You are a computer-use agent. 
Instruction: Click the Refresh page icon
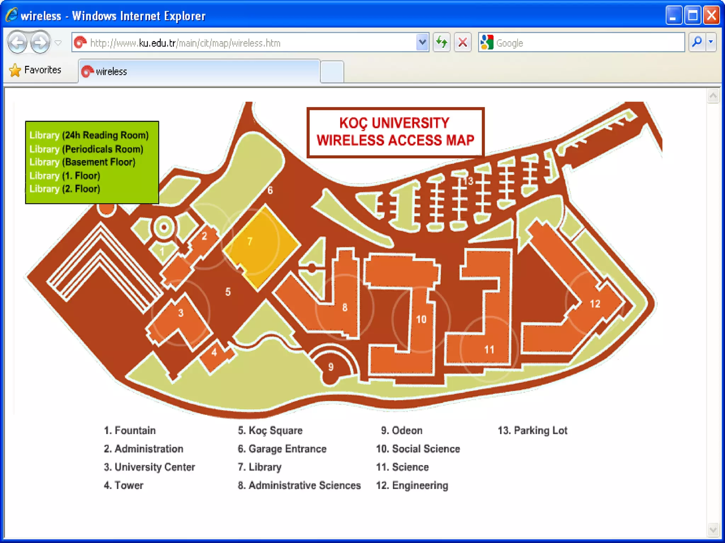pos(441,43)
